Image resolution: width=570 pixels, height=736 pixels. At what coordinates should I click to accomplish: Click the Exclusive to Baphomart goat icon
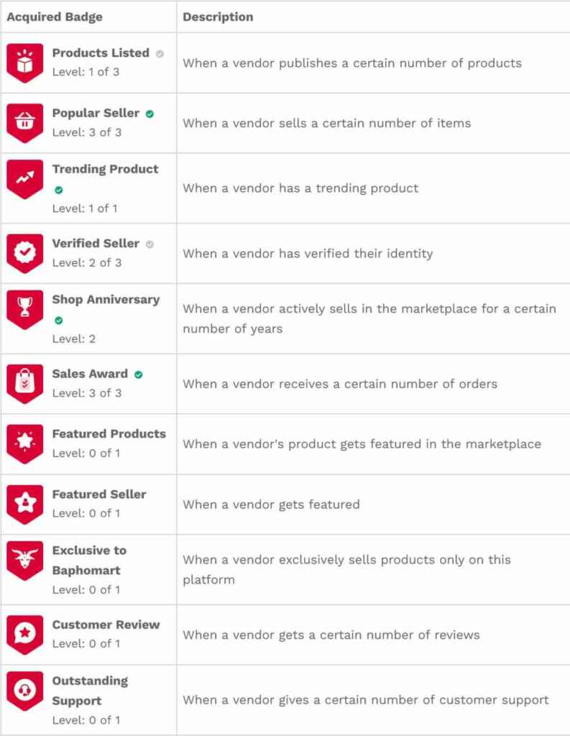tap(25, 561)
